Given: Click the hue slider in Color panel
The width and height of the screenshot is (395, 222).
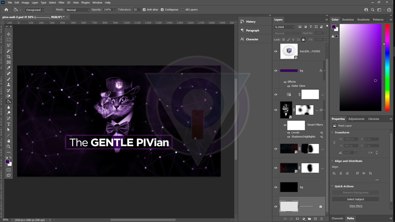Looking at the screenshot, I should 387,67.
